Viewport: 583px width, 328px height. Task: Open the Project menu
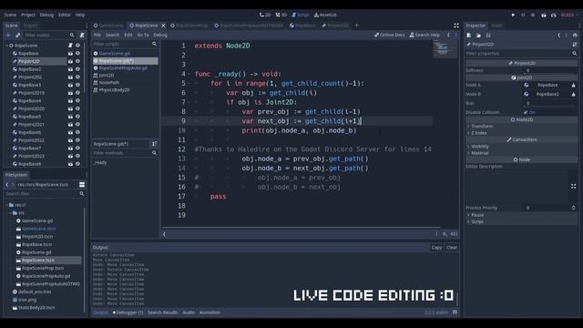pyautogui.click(x=28, y=15)
